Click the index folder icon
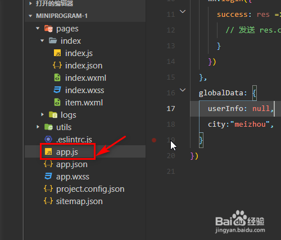 (x=53, y=40)
